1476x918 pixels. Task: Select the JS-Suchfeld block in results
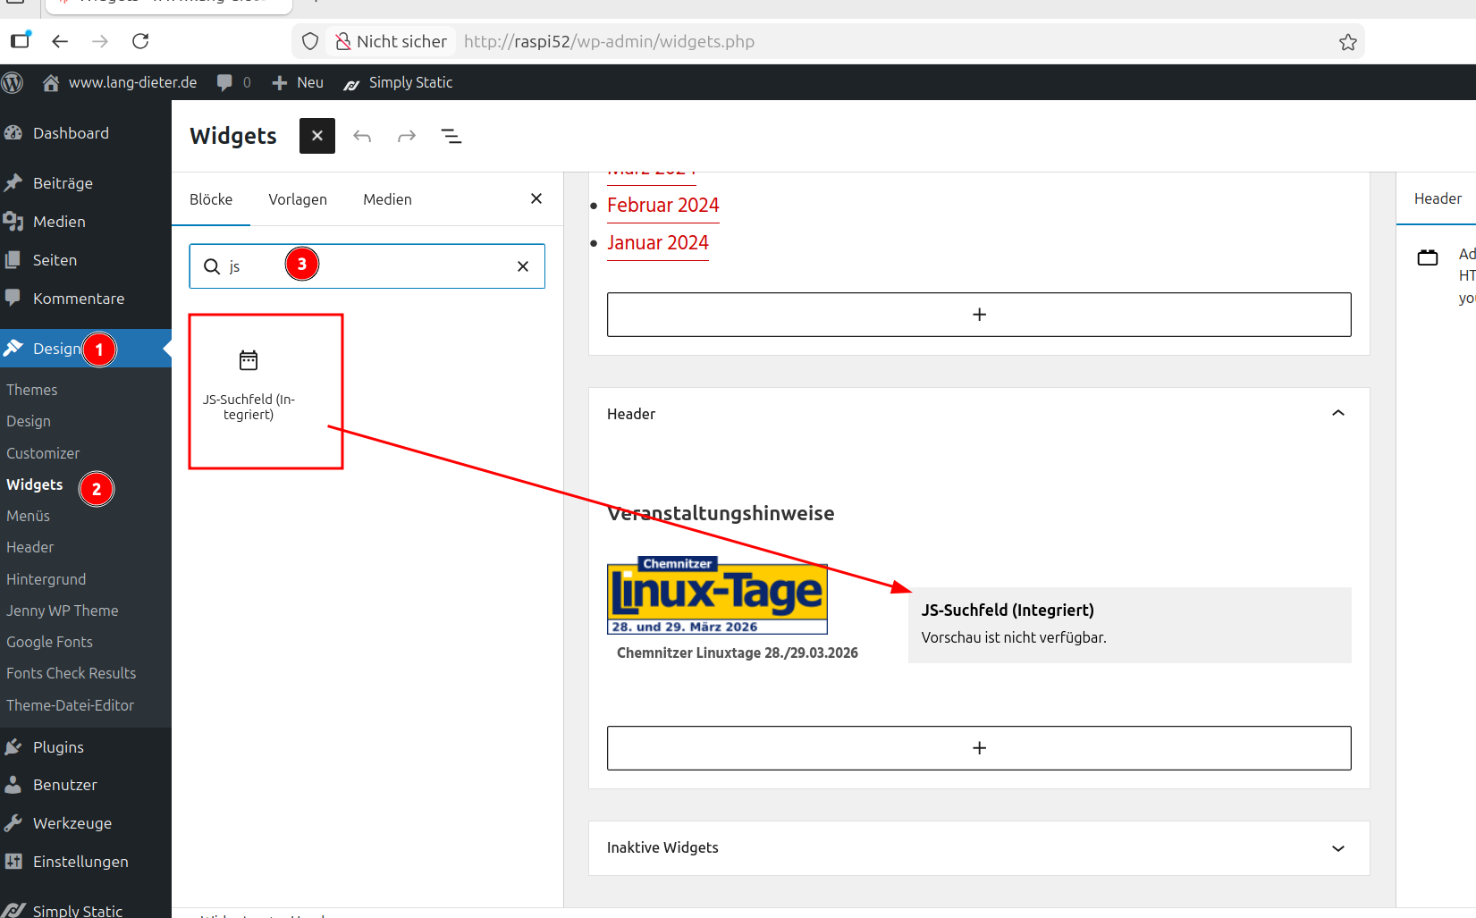249,383
